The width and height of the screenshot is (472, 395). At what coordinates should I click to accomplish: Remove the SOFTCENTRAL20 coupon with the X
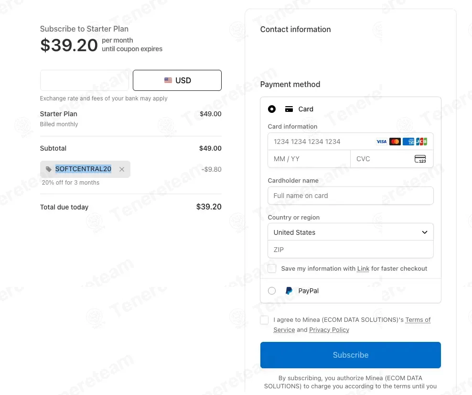pos(122,169)
